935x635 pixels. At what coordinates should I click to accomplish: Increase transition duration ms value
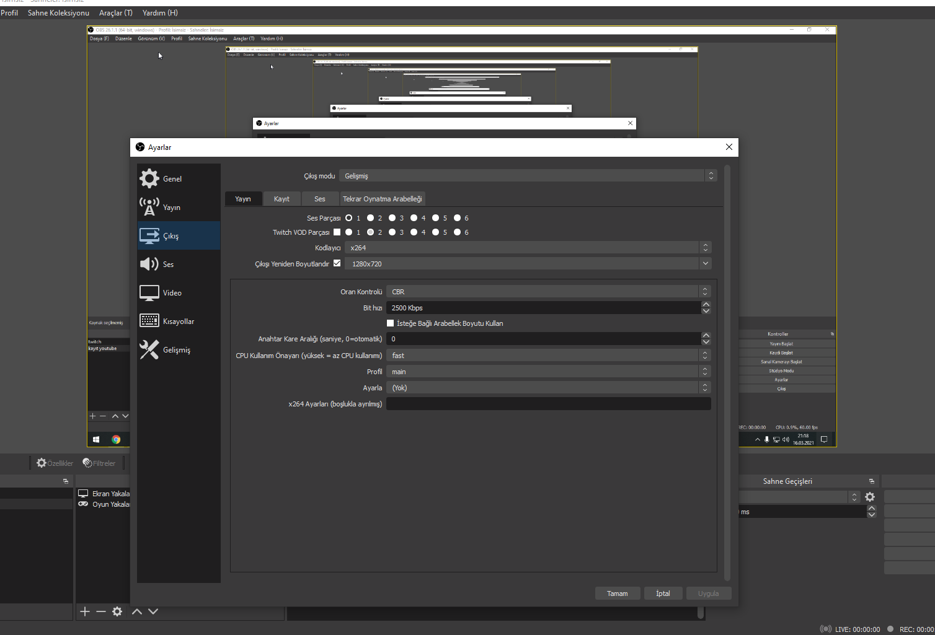pos(872,509)
